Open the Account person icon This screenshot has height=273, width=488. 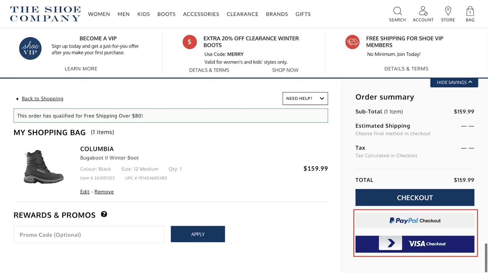pyautogui.click(x=423, y=11)
